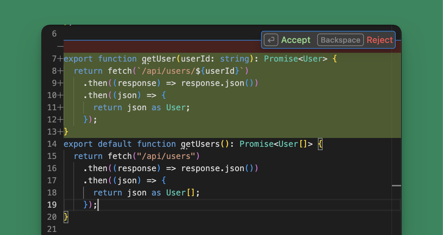Image resolution: width=443 pixels, height=235 pixels.
Task: Click ".then((json) => {" on line 17
Action: click(x=125, y=181)
